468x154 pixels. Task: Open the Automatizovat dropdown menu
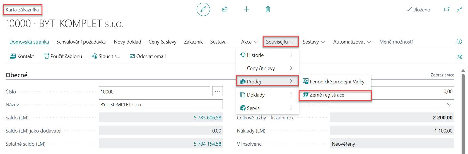352,42
